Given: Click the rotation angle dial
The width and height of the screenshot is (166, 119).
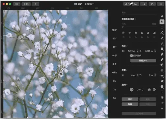Looking at the screenshot, I should click(x=131, y=90).
